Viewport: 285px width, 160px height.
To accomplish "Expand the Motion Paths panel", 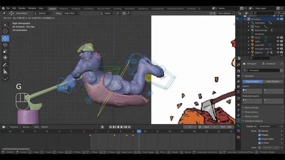I will click(252, 116).
